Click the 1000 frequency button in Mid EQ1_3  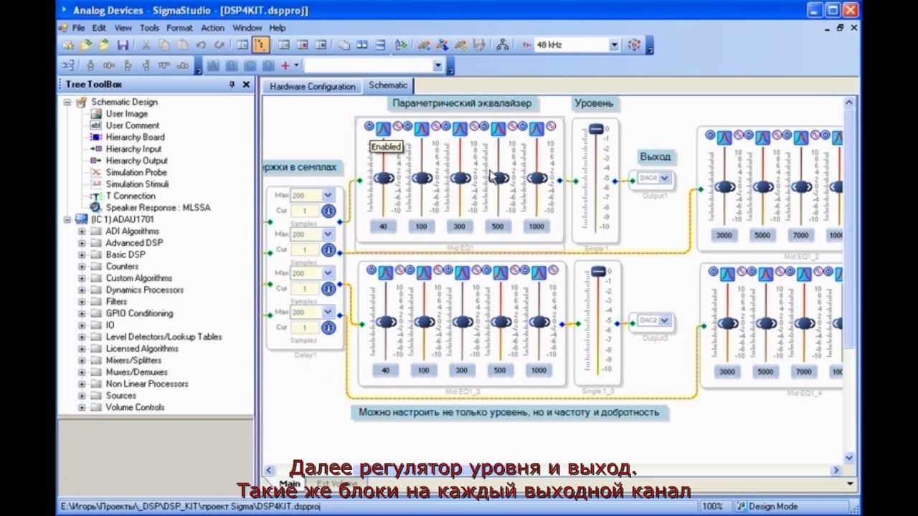coord(538,371)
